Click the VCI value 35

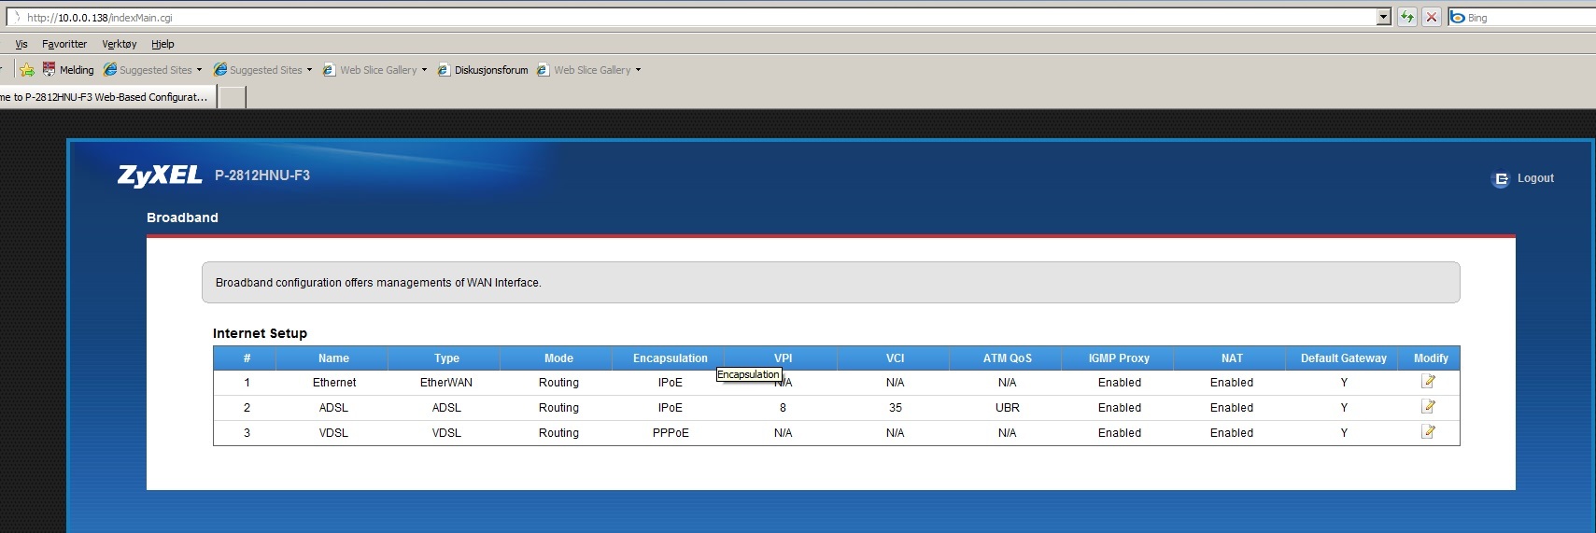tap(896, 408)
